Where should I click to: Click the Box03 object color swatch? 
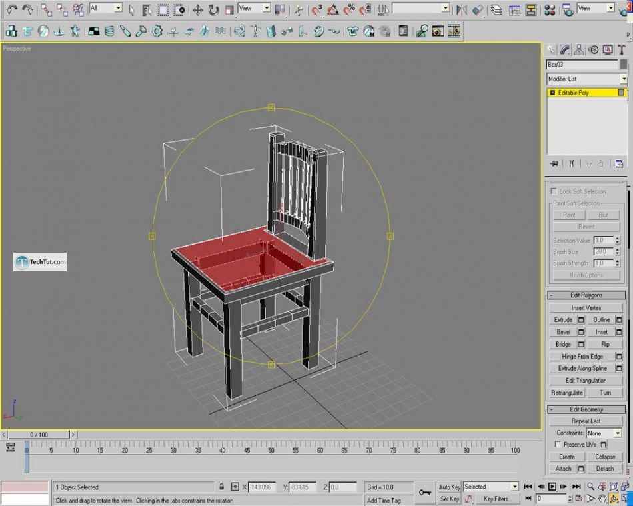pos(624,64)
